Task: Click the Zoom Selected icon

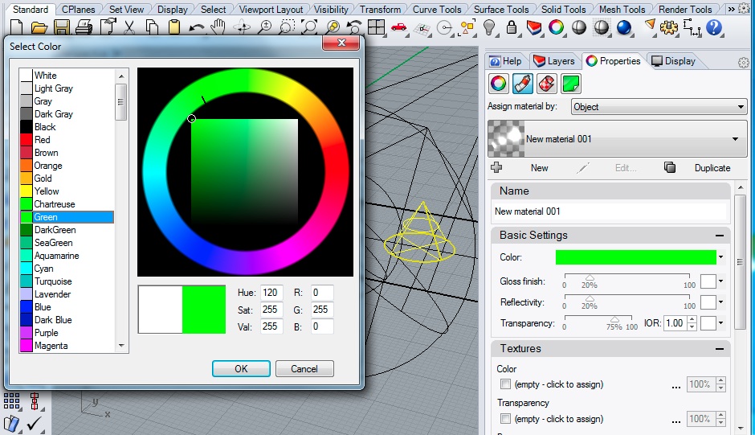Action: 332,27
